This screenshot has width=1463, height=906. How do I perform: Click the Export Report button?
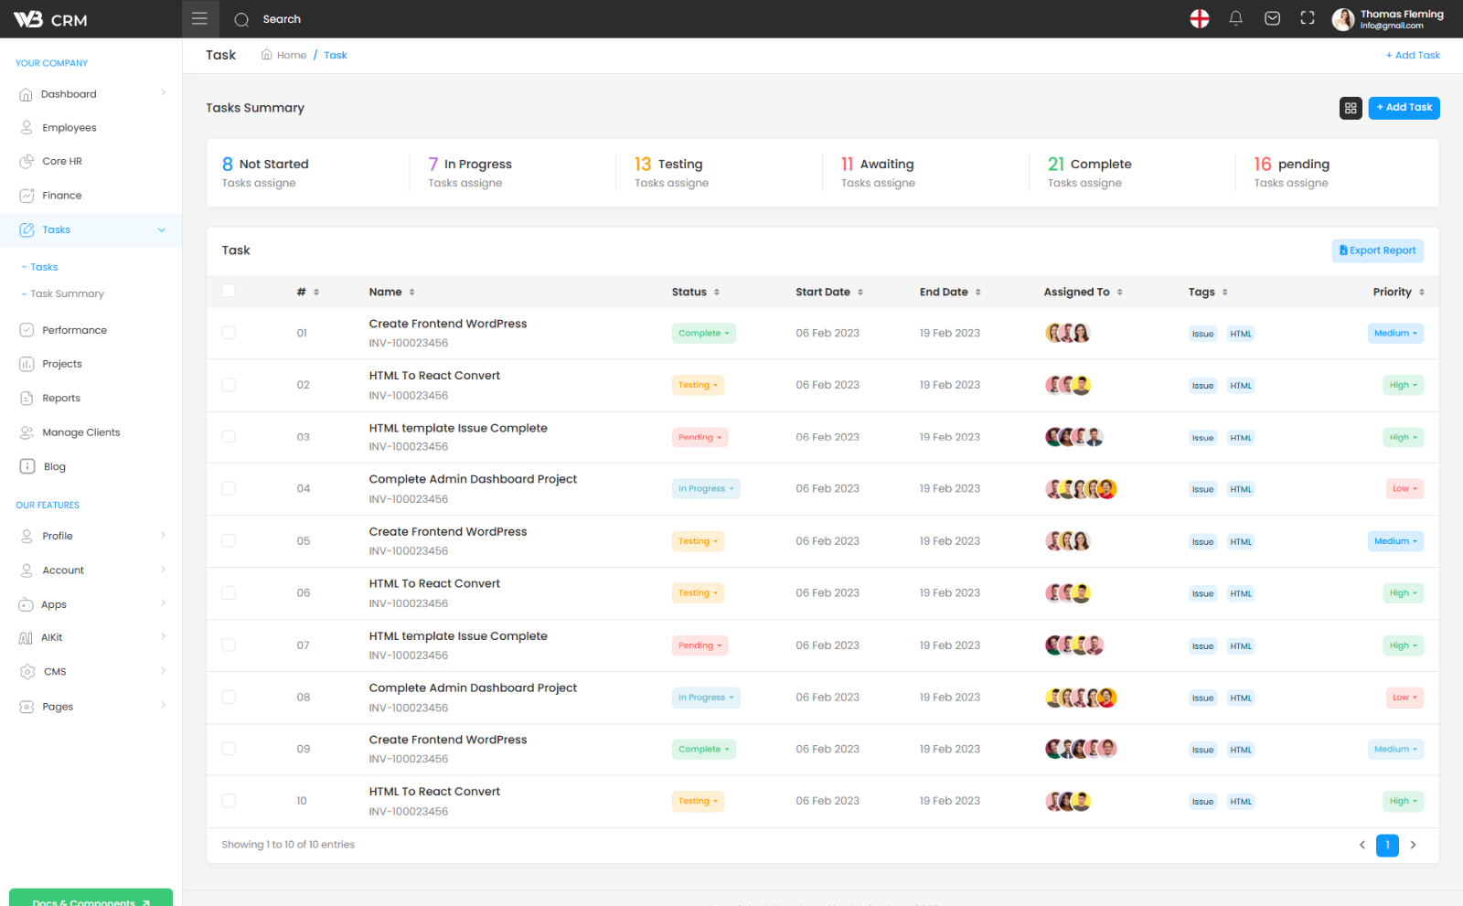coord(1377,250)
